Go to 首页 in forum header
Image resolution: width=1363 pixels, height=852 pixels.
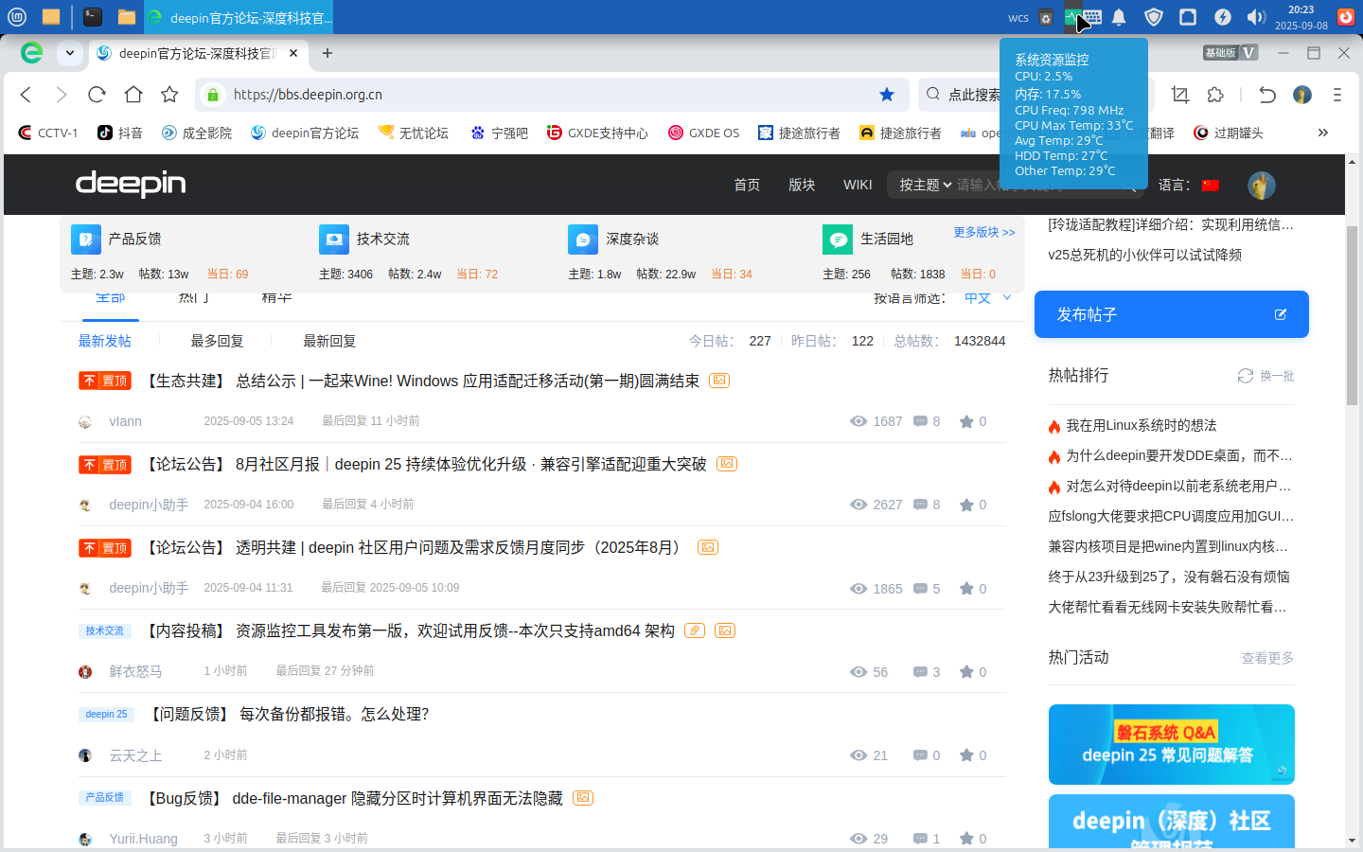[x=747, y=186]
